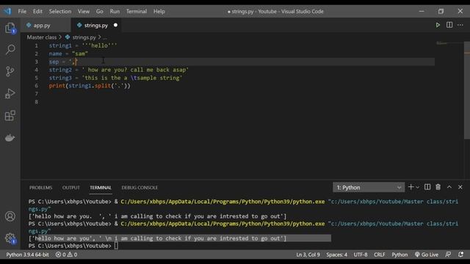Select the strings.py editor tab

point(96,26)
